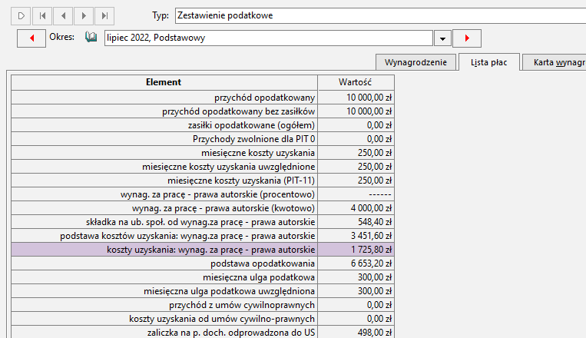This screenshot has width=586, height=338.
Task: Select highlighted koszty uzyskania prawa autorskie row
Action: 203,250
